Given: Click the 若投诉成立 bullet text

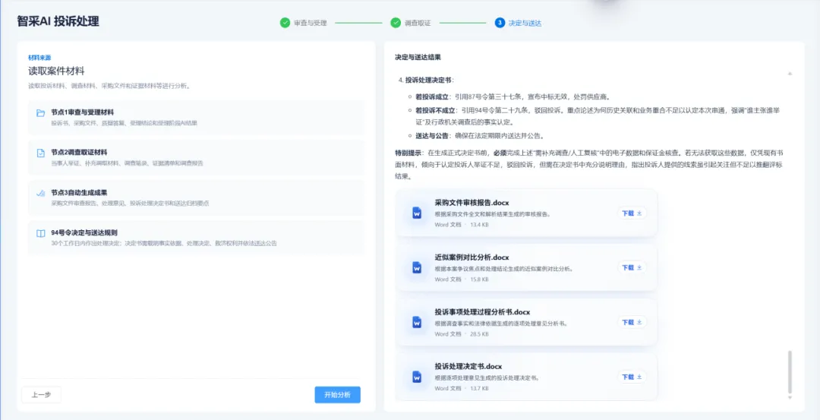Looking at the screenshot, I should coord(431,96).
